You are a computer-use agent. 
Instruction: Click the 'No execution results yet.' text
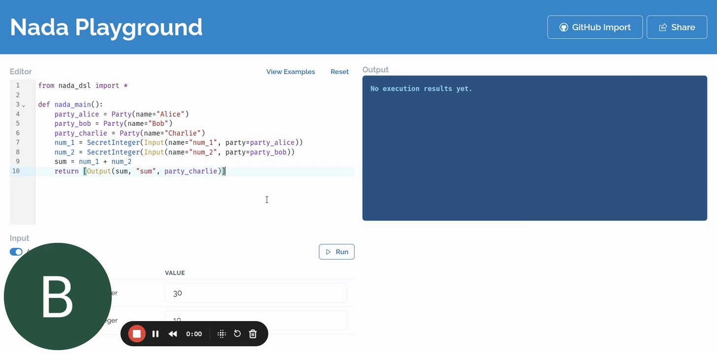pyautogui.click(x=422, y=89)
